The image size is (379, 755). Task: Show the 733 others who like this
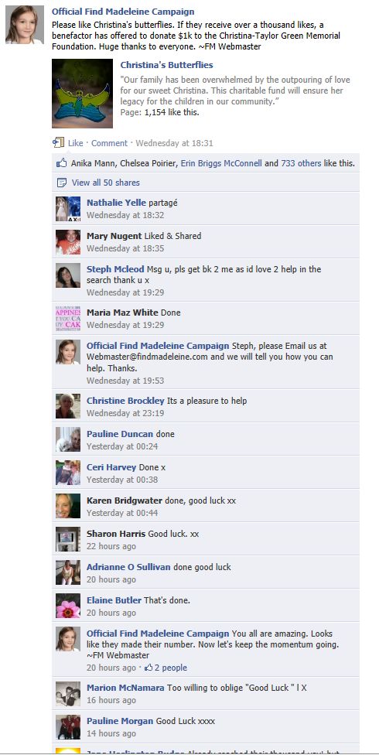pos(301,163)
